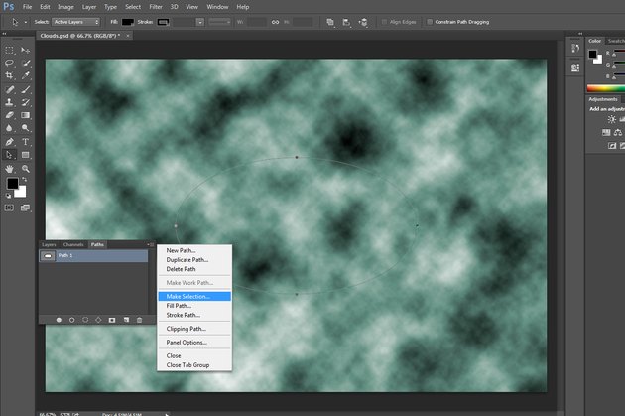Open tool preset picker arrow

tap(26, 22)
